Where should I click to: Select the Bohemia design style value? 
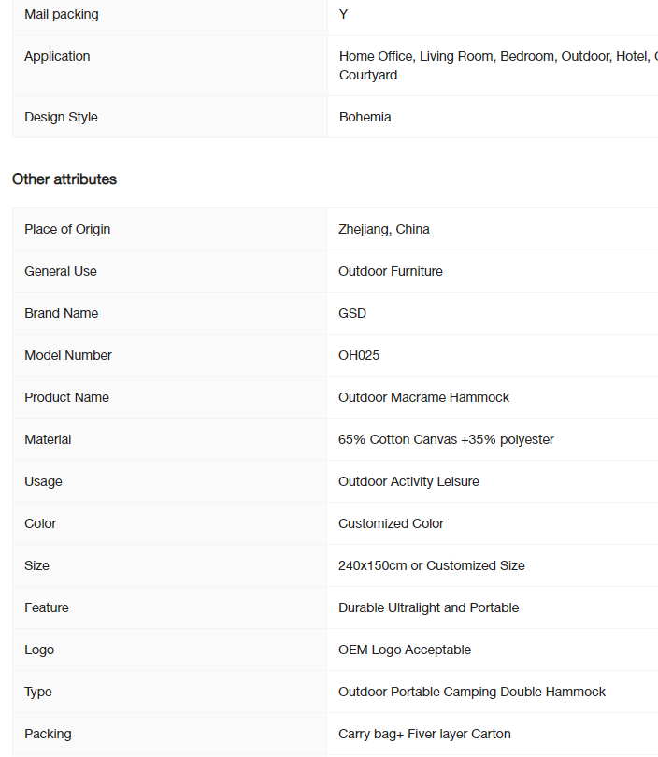[x=365, y=118]
